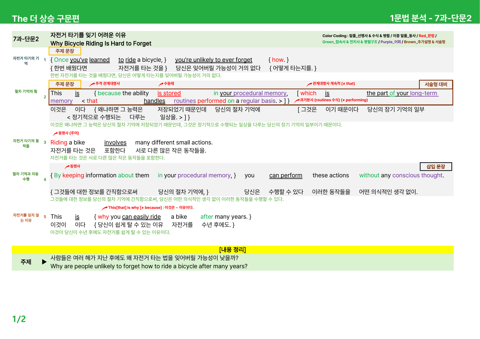Click the red annotation 수동태
480x339 pixels.
click(x=169, y=83)
